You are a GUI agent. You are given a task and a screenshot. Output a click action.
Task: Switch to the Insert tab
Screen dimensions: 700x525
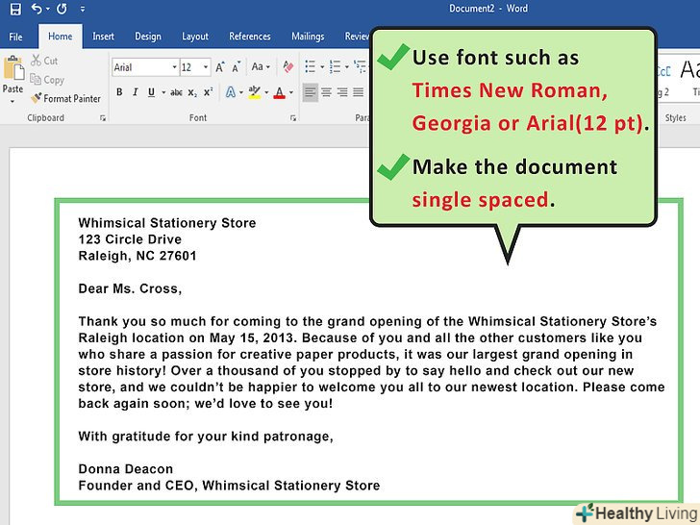pyautogui.click(x=103, y=37)
